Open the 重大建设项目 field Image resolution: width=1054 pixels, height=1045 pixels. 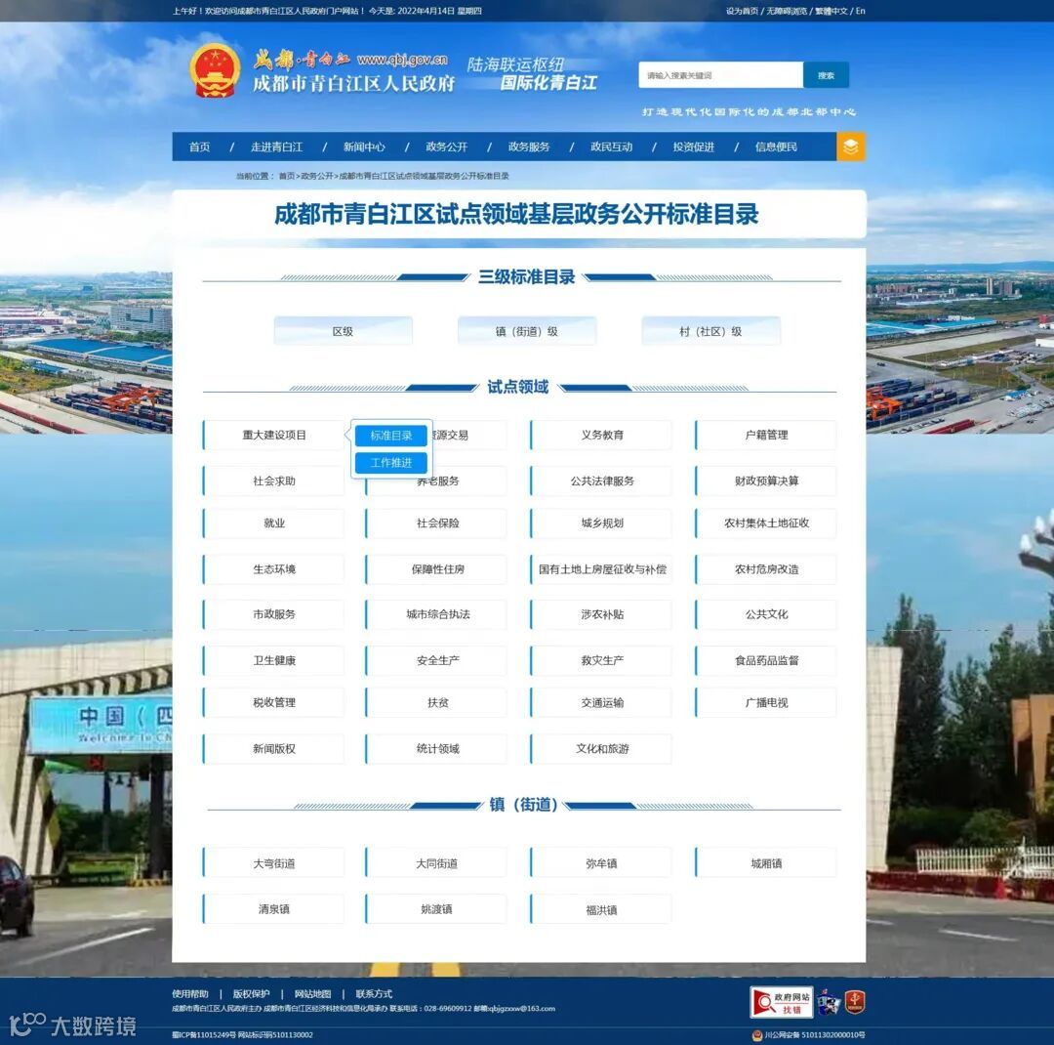coord(274,436)
